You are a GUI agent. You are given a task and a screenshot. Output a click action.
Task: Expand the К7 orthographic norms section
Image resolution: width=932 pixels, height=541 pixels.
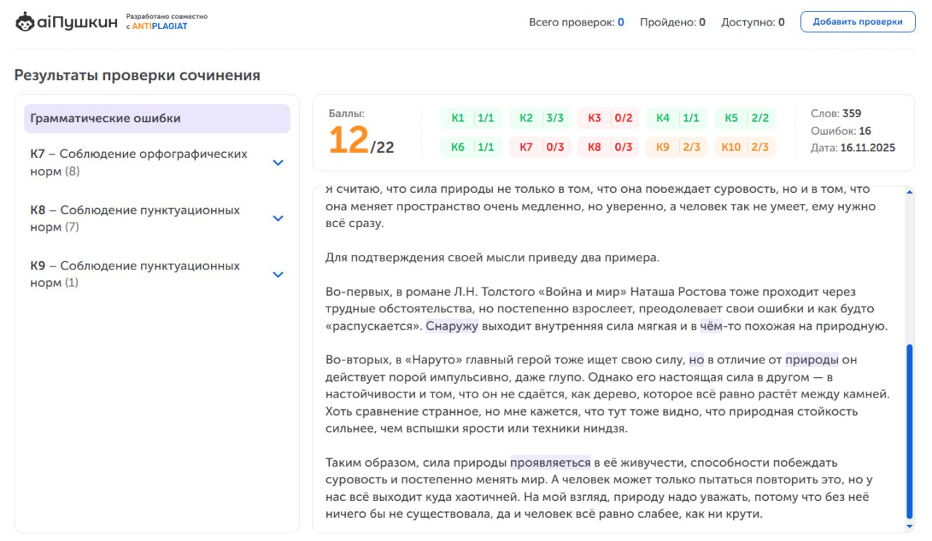(x=277, y=162)
